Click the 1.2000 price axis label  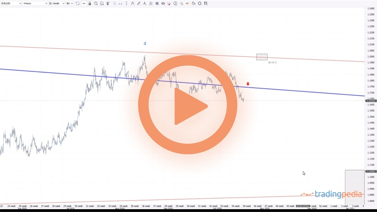tap(371, 57)
